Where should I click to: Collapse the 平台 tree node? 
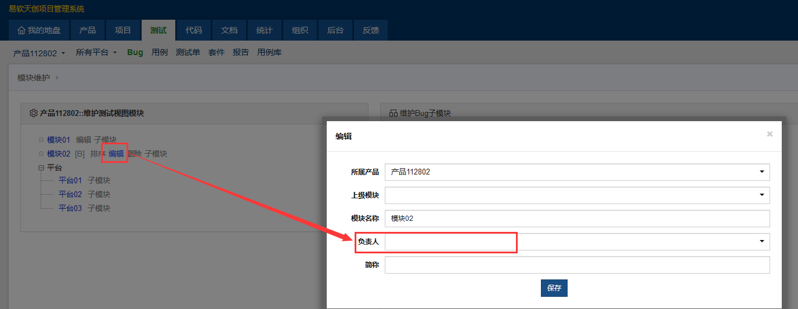pos(41,168)
